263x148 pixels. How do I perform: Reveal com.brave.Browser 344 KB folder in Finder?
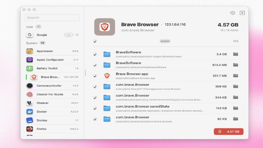click(x=235, y=97)
